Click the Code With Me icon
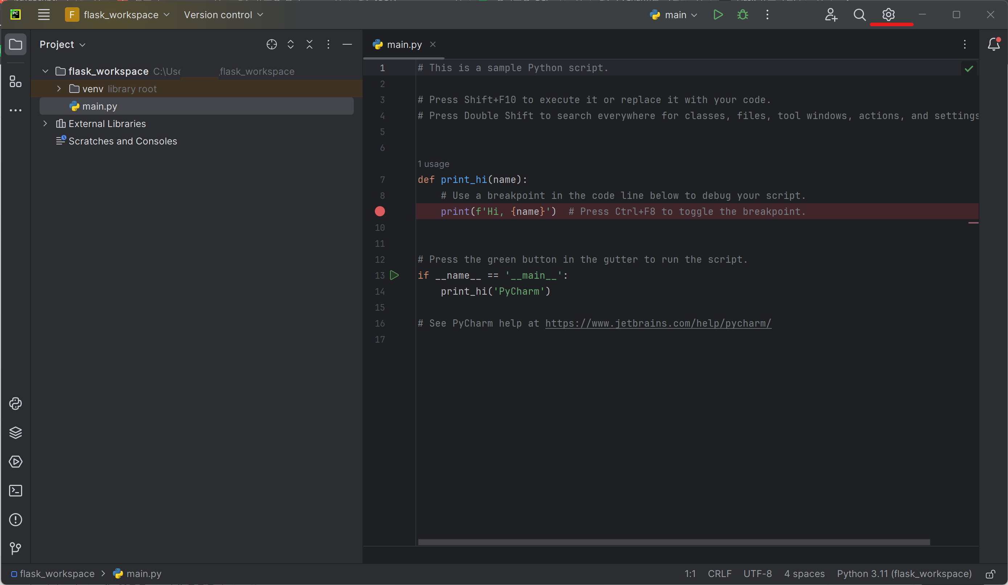Image resolution: width=1008 pixels, height=585 pixels. pyautogui.click(x=831, y=15)
